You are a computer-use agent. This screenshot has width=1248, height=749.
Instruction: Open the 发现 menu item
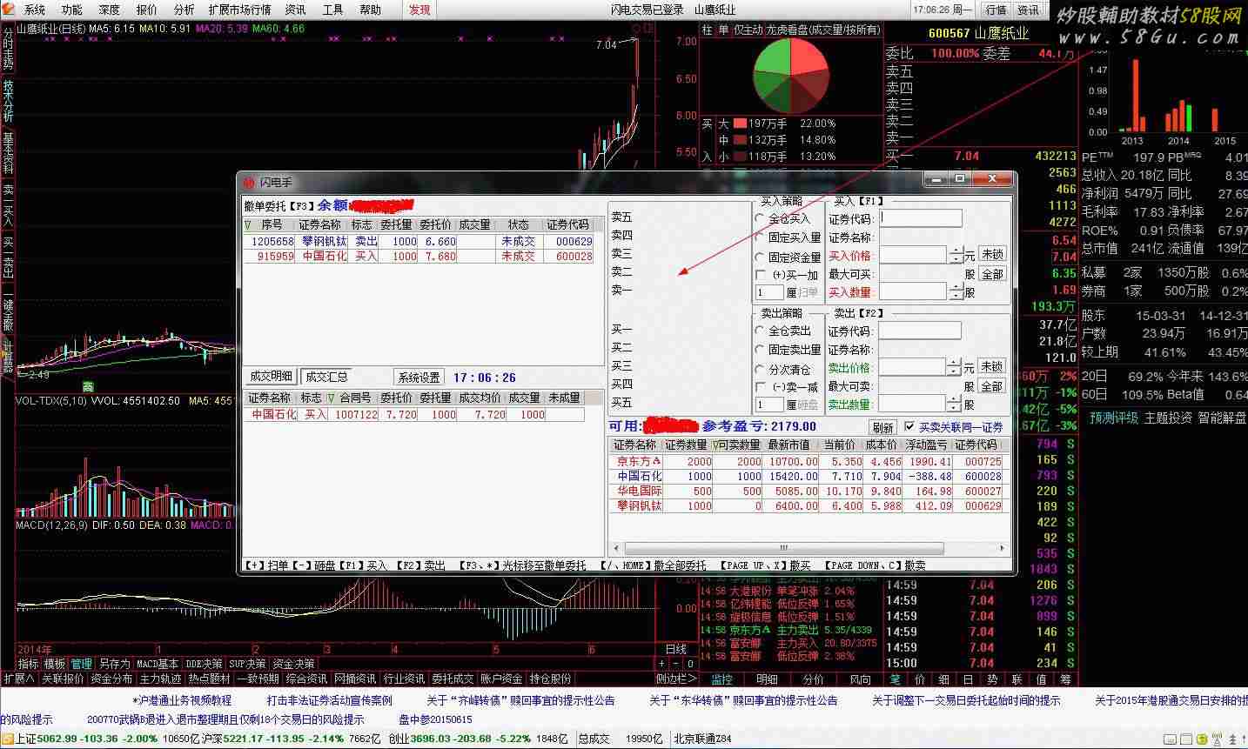point(419,10)
